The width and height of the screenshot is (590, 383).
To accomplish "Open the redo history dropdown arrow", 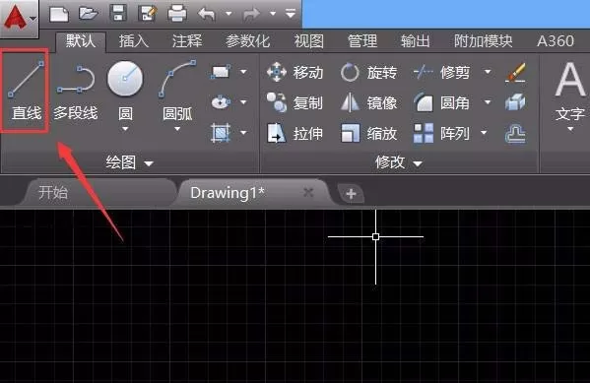I will point(273,14).
